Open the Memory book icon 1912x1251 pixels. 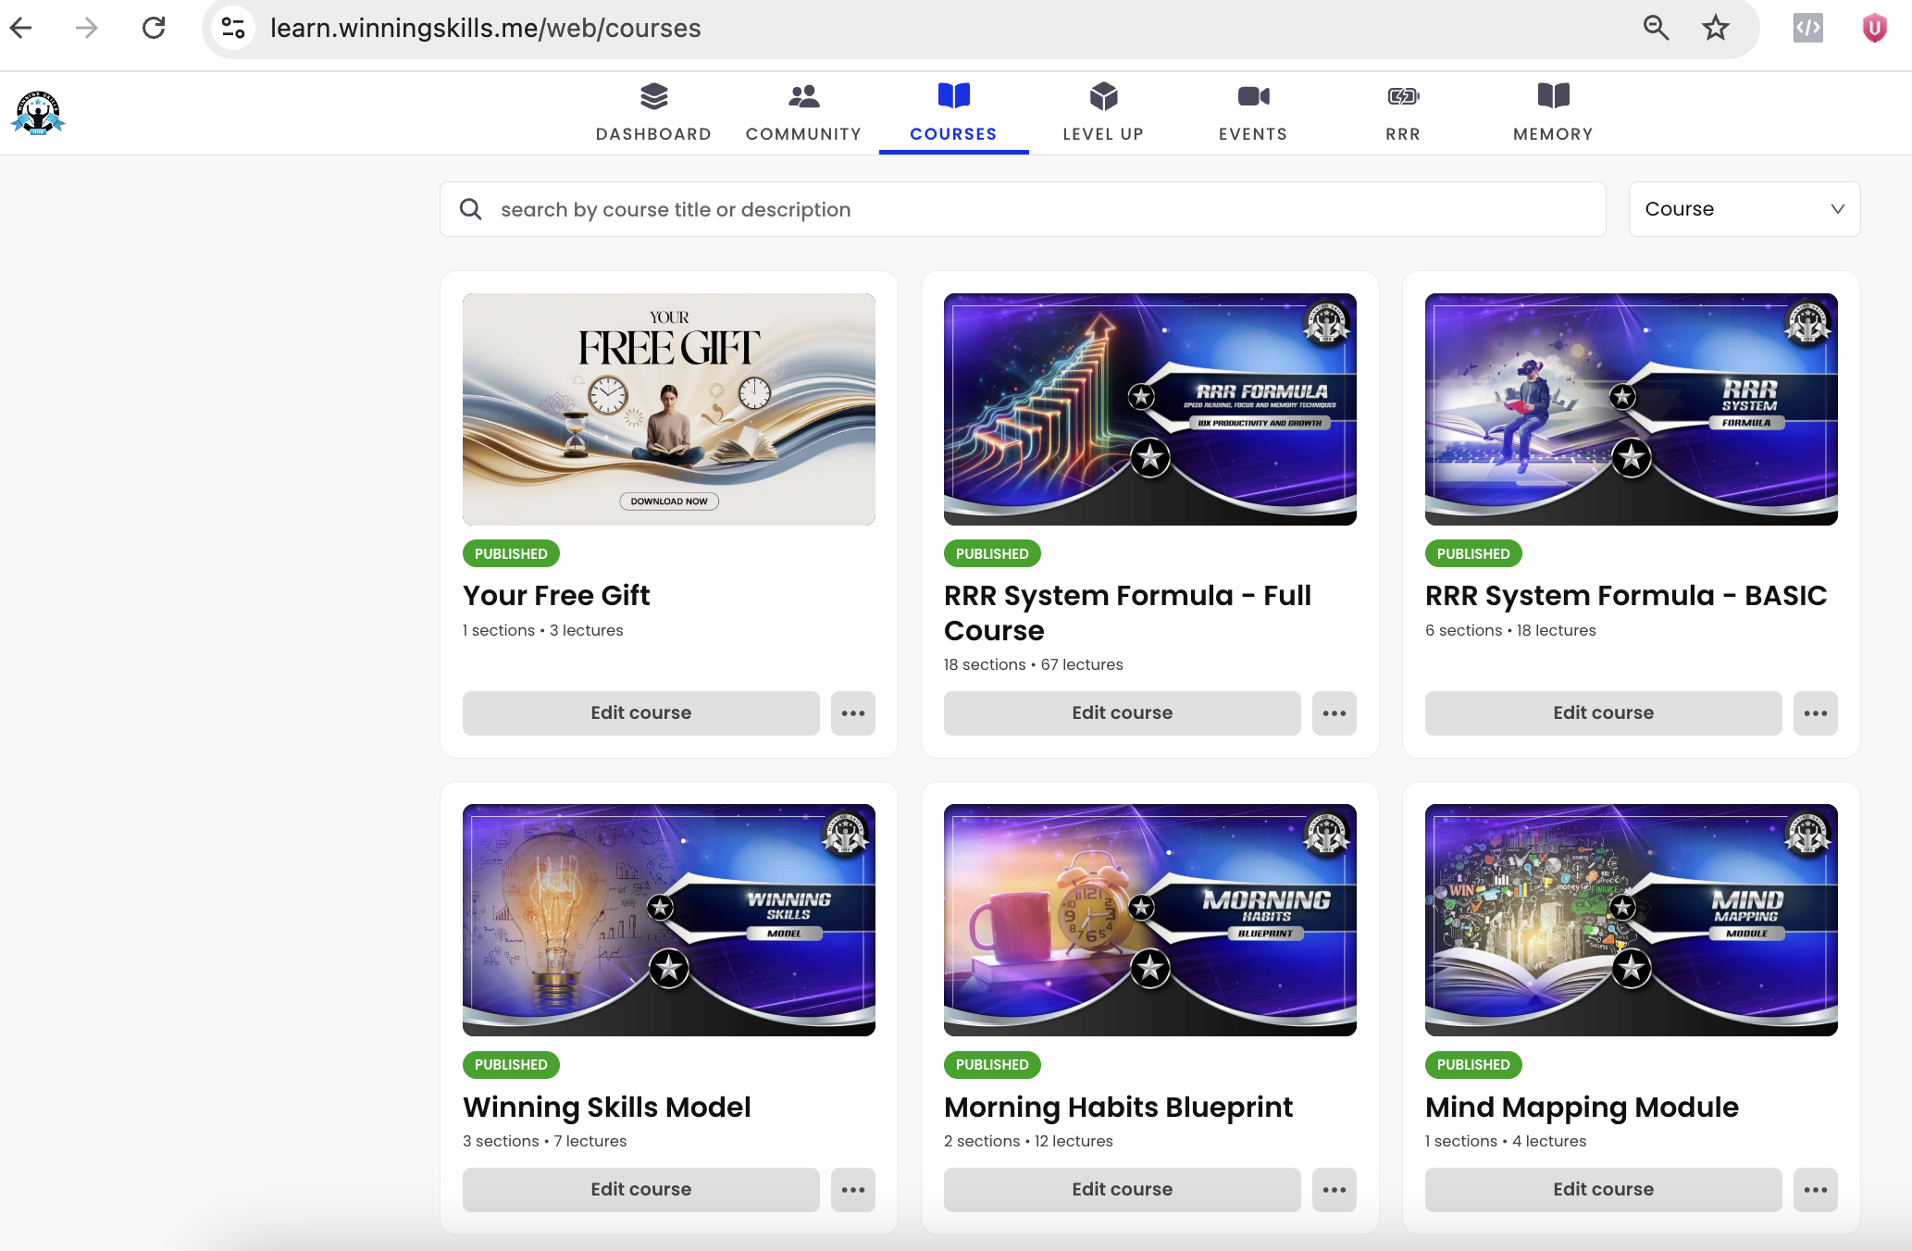[x=1553, y=96]
